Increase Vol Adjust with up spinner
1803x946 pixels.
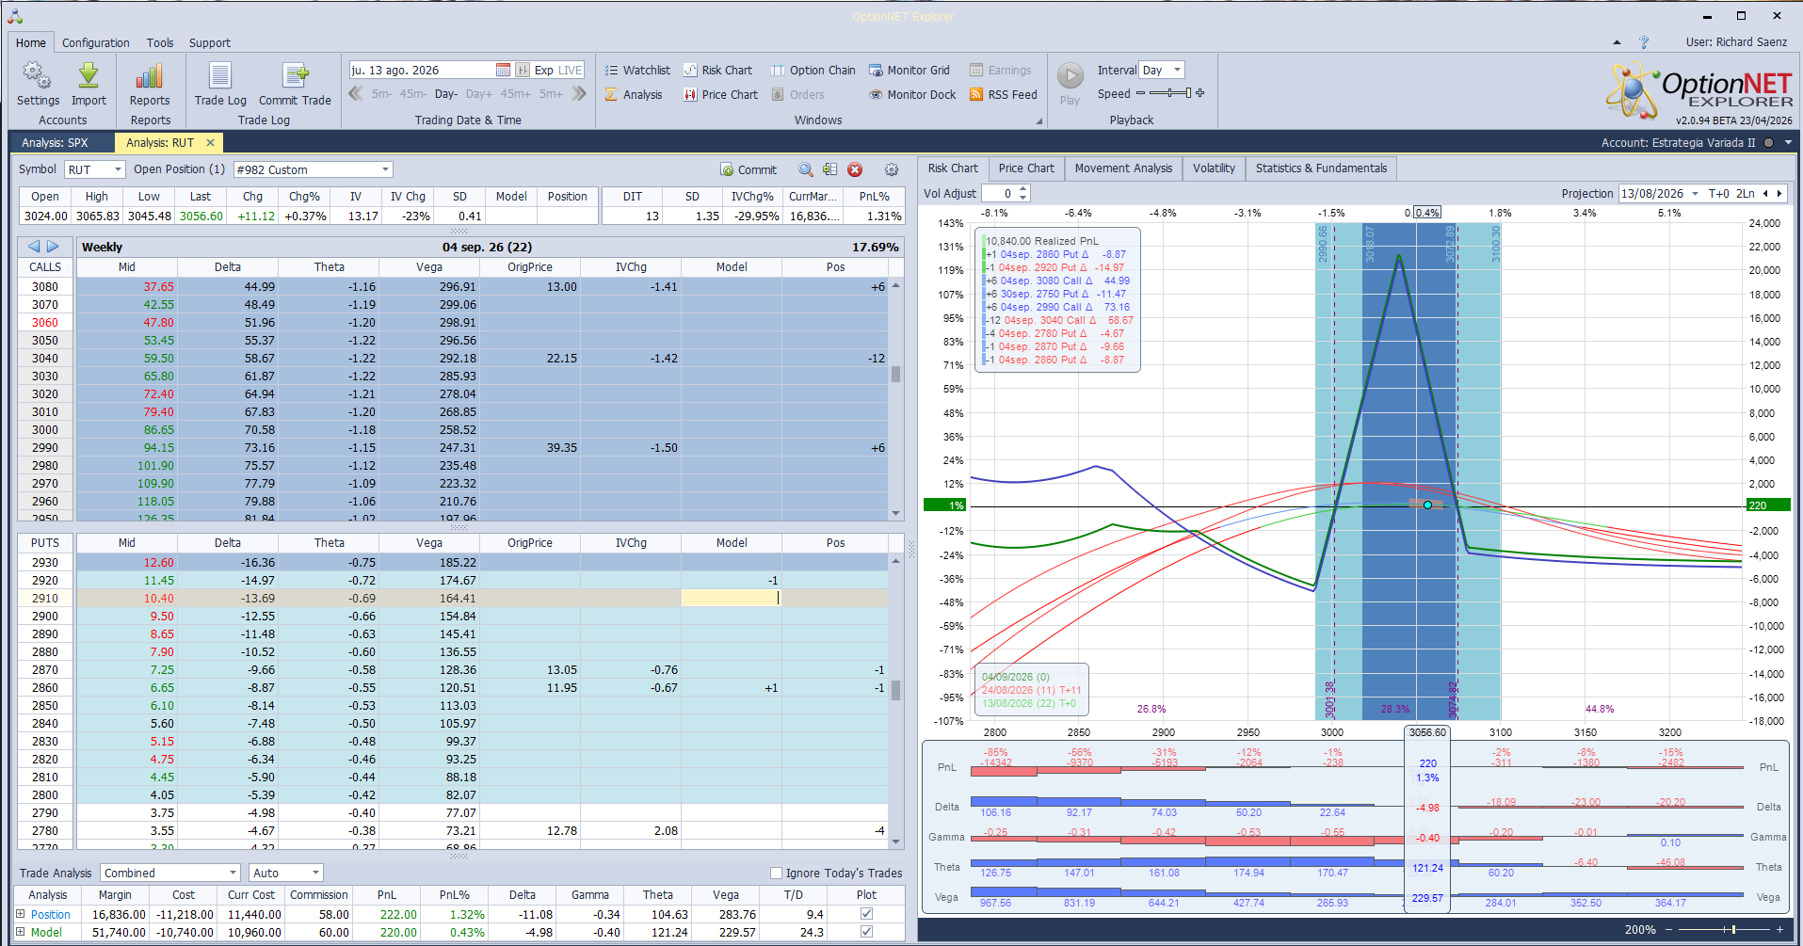click(1023, 189)
